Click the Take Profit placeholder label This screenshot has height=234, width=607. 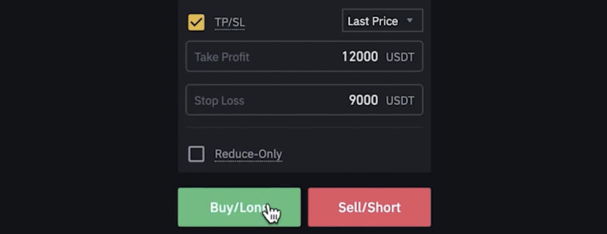click(x=222, y=57)
